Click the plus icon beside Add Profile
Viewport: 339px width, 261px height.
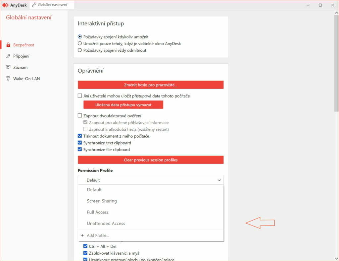pyautogui.click(x=82, y=235)
